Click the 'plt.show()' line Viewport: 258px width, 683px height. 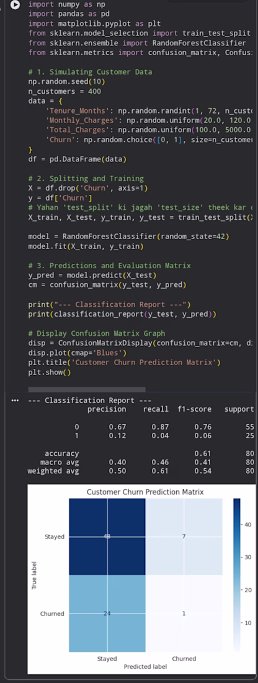click(x=50, y=372)
